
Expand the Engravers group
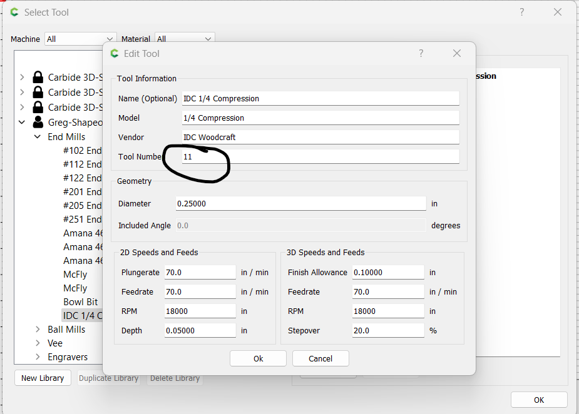pos(38,357)
